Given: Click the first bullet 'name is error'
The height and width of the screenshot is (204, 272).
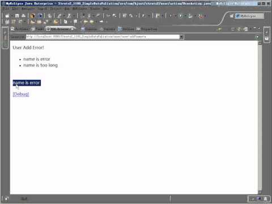Looking at the screenshot, I should tap(37, 59).
